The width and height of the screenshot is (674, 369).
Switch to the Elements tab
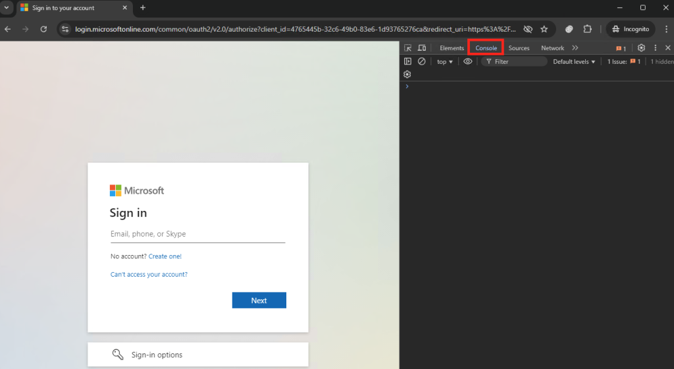[452, 48]
